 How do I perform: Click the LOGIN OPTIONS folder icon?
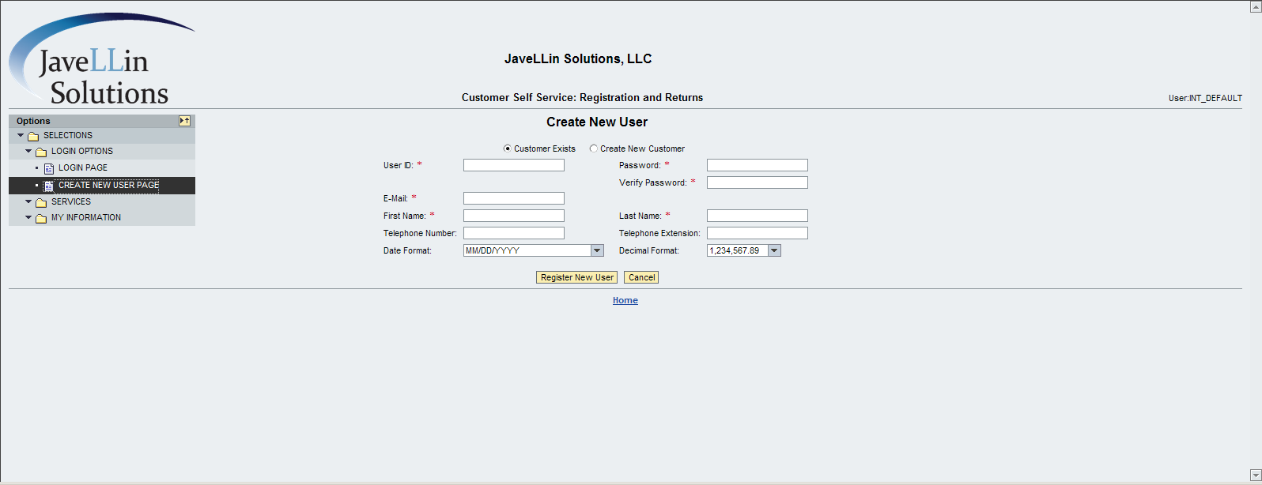pyautogui.click(x=41, y=152)
